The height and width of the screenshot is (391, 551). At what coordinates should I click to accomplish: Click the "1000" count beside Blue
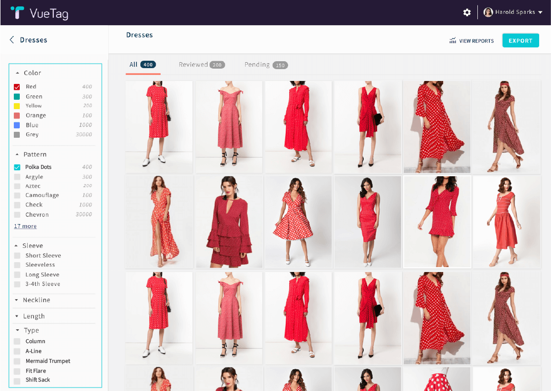click(85, 125)
